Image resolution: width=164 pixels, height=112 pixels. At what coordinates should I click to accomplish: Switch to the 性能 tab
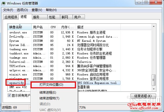[52, 17]
